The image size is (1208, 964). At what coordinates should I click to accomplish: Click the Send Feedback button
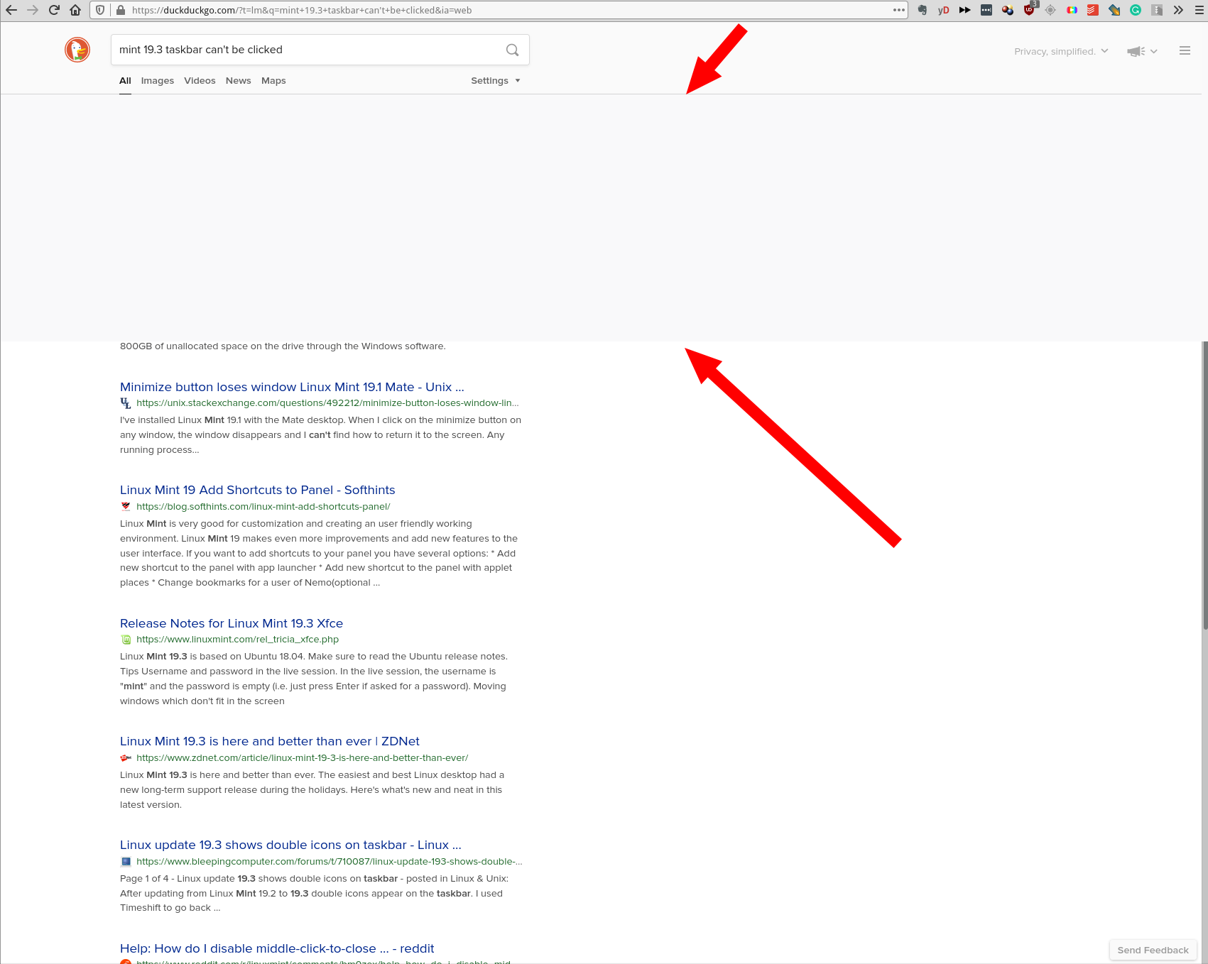click(1153, 950)
